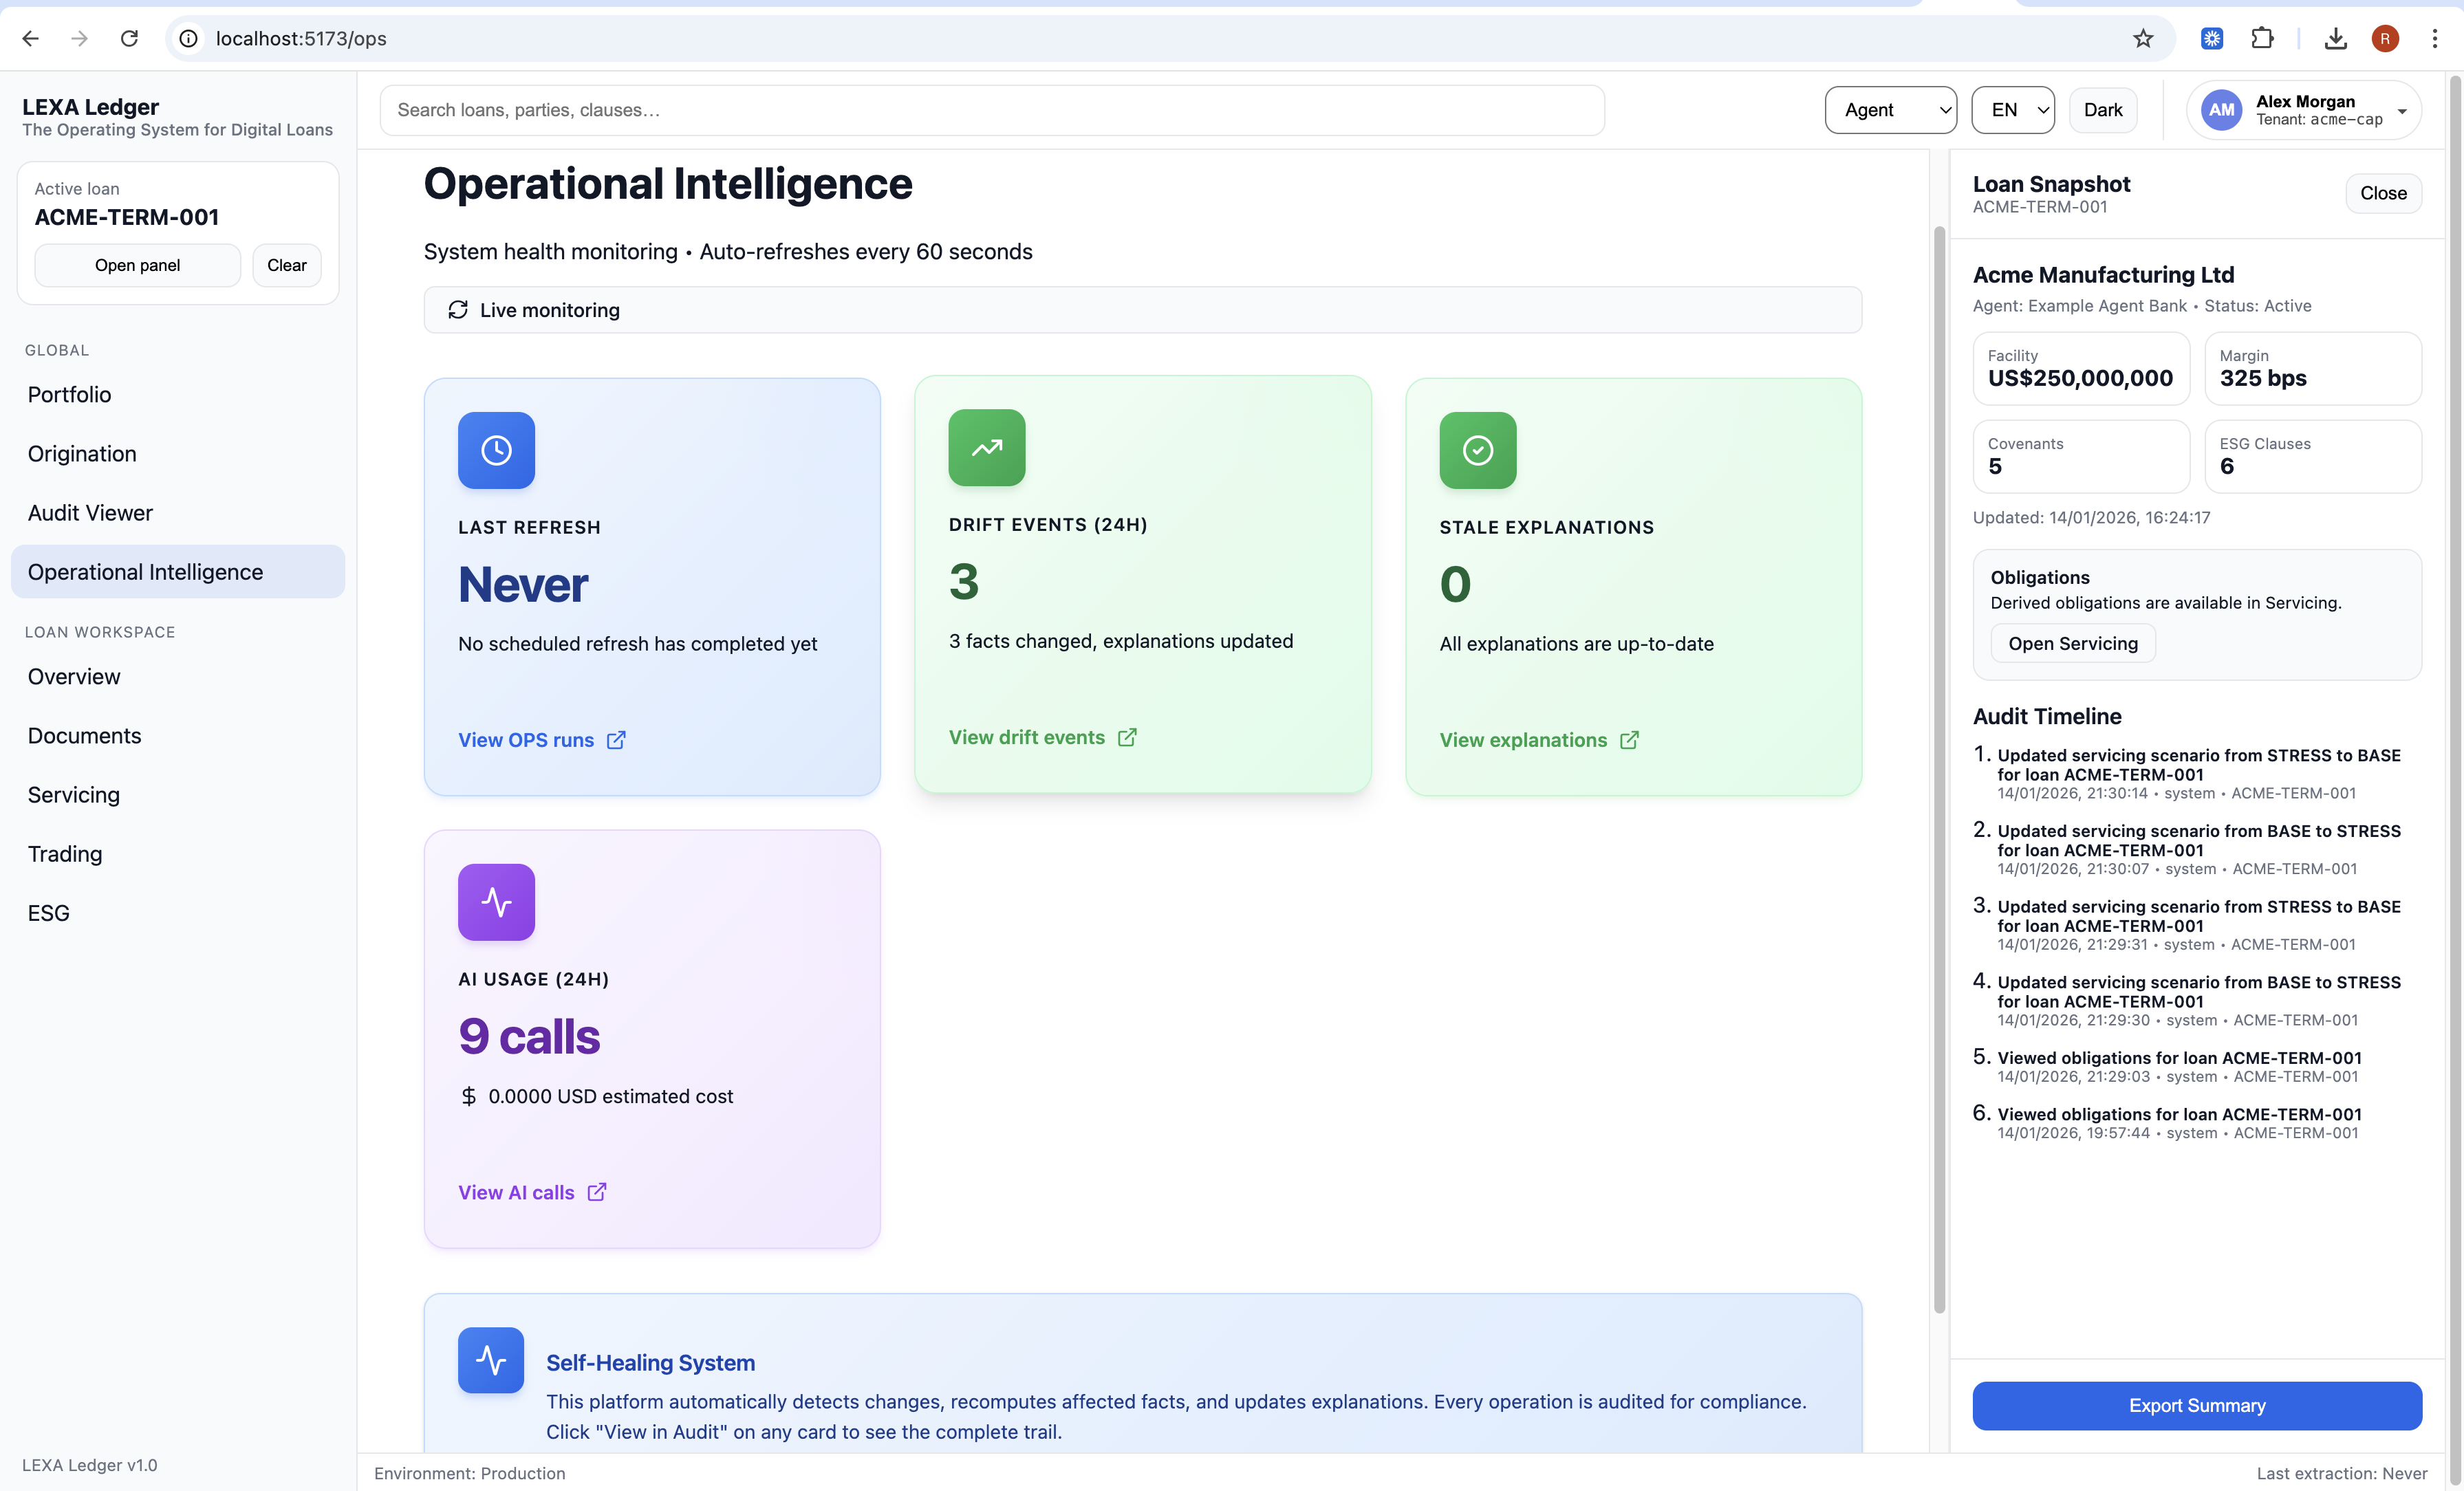Screen dimensions: 2464x1491
Task: Click the clock icon on Last Refresh card
Action: (x=496, y=450)
